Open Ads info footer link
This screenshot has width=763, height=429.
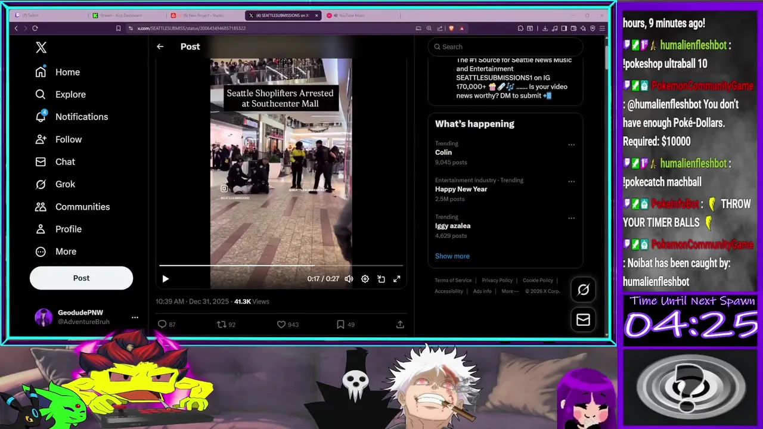click(482, 291)
